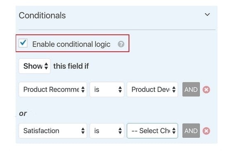Add an AND rule to the Satisfaction condition
Viewport: 241px width, 151px height.
coord(191,131)
